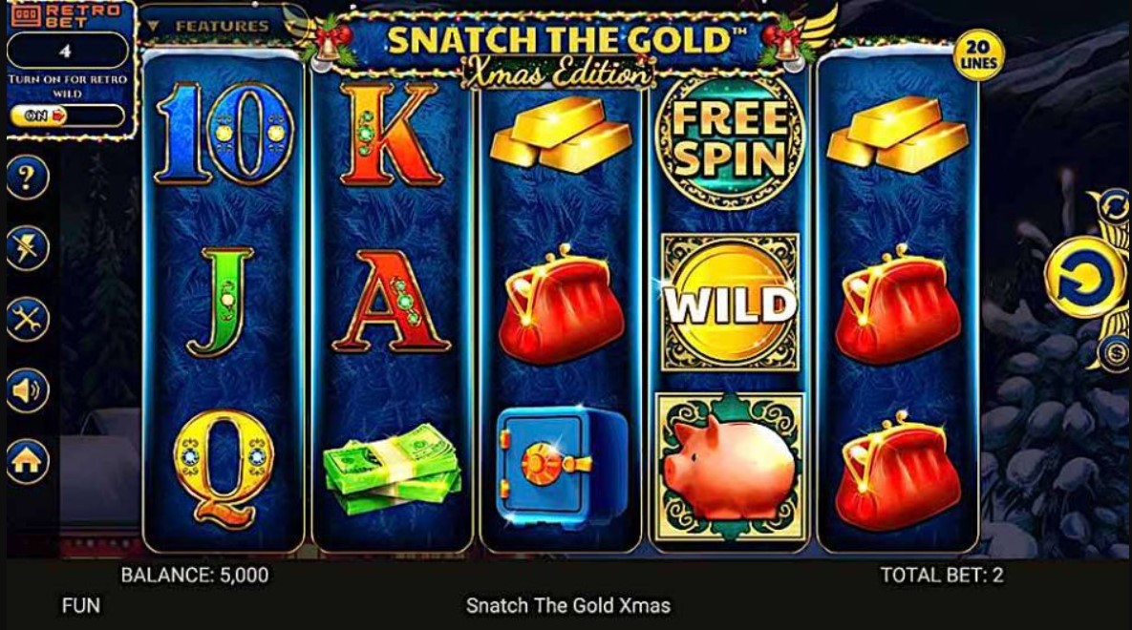The height and width of the screenshot is (630, 1132).
Task: Click the 20 Lines badge
Action: point(978,55)
